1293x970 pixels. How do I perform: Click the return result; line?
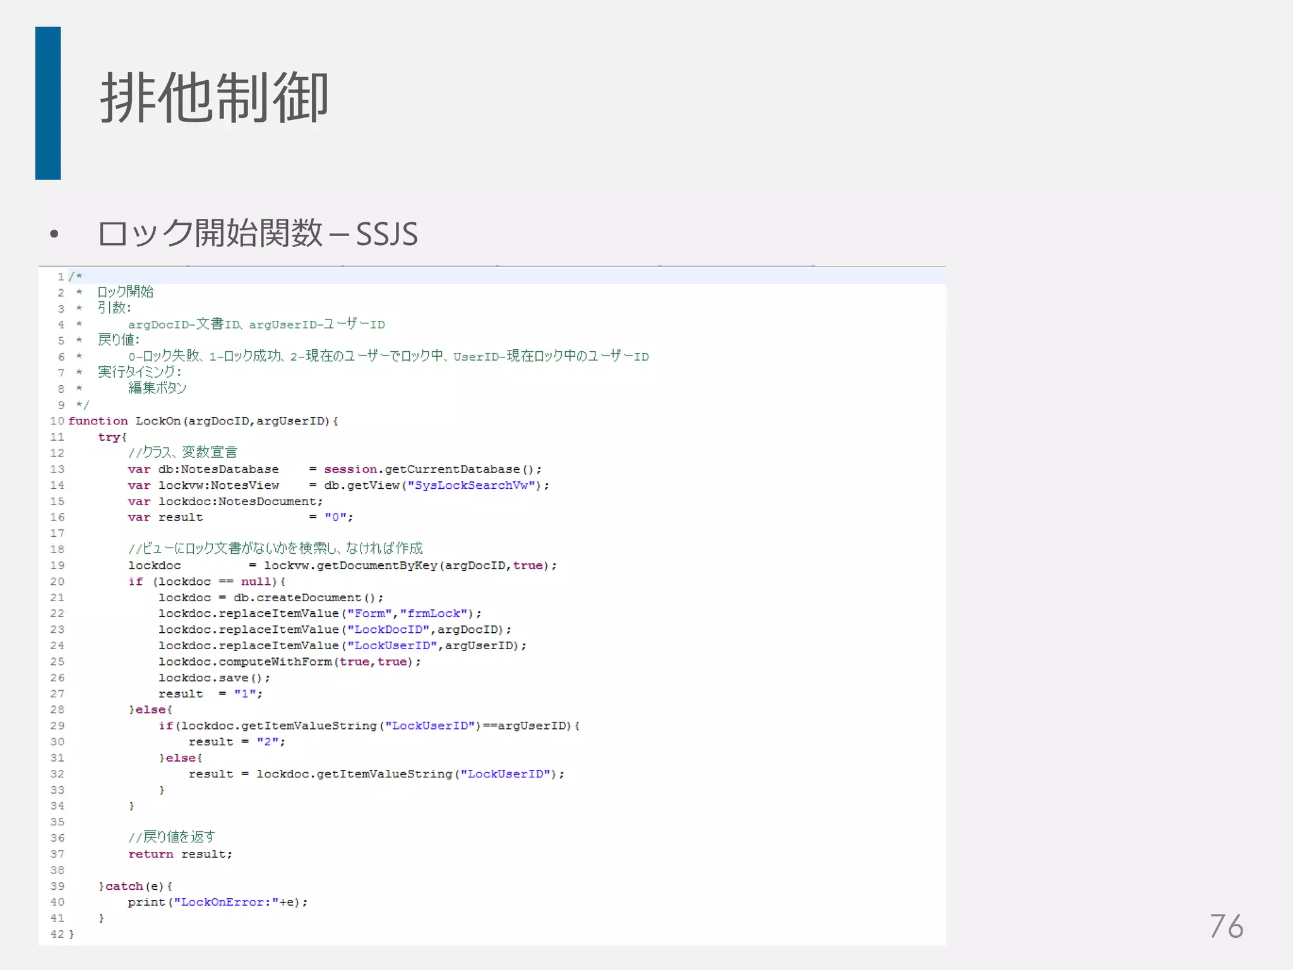(181, 854)
